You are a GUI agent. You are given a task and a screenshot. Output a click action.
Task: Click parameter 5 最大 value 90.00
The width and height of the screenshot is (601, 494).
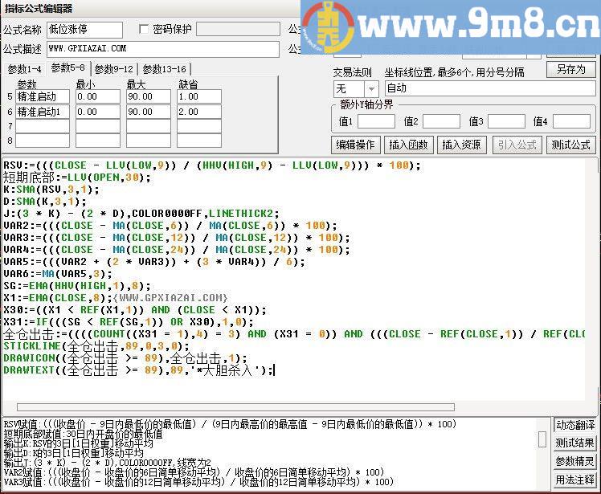coord(149,96)
